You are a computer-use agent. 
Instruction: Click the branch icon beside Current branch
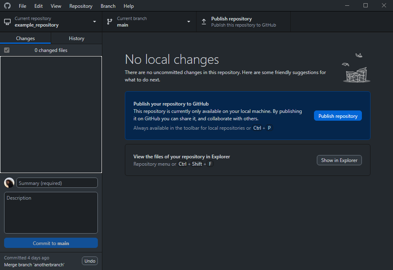[110, 22]
